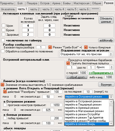Toggle +включение по таймеру checkbox
Screen dimensions: 115x131
click(x=3, y=40)
